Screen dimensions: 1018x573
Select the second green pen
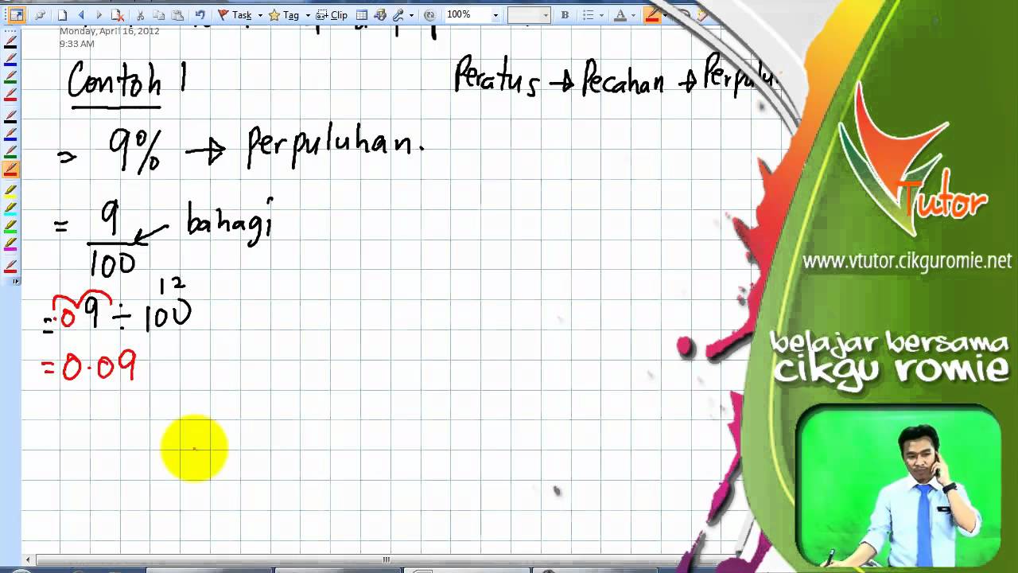pos(10,151)
